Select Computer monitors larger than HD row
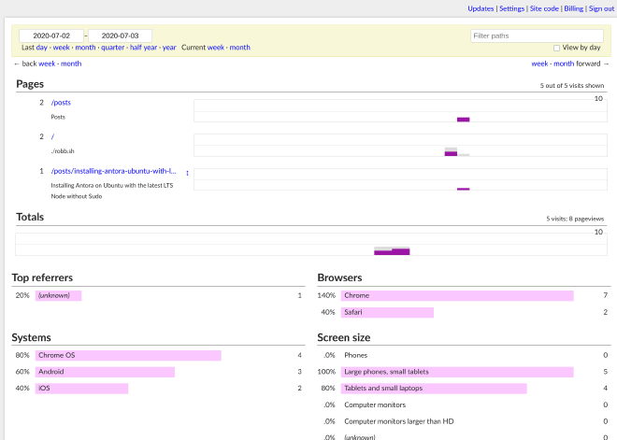The height and width of the screenshot is (440, 617). click(464, 421)
